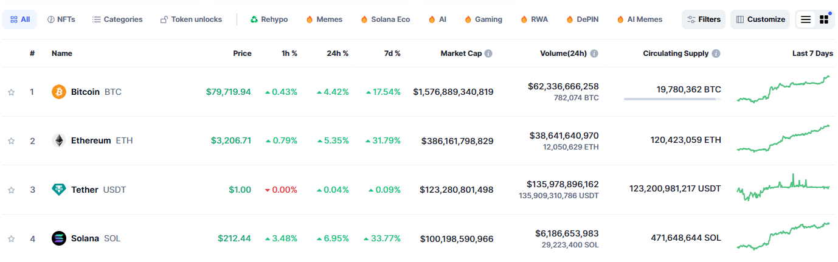Click the Bitcoin circulating supply progress bar
838x262 pixels.
coord(672,99)
